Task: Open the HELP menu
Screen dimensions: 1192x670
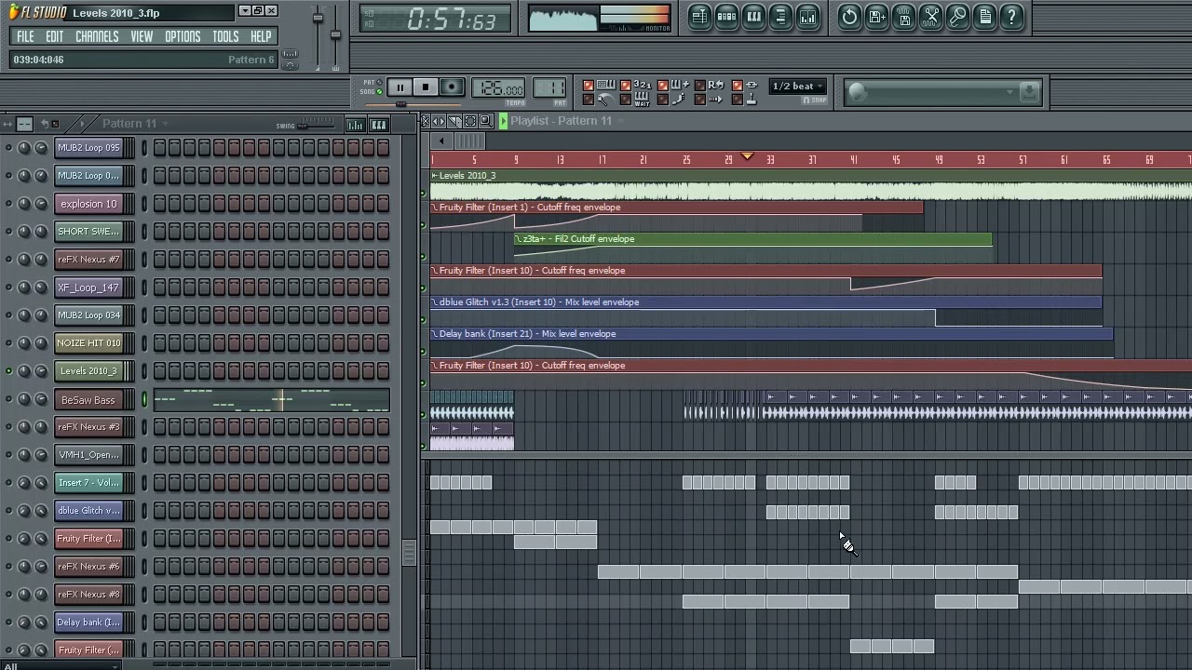Action: 261,36
